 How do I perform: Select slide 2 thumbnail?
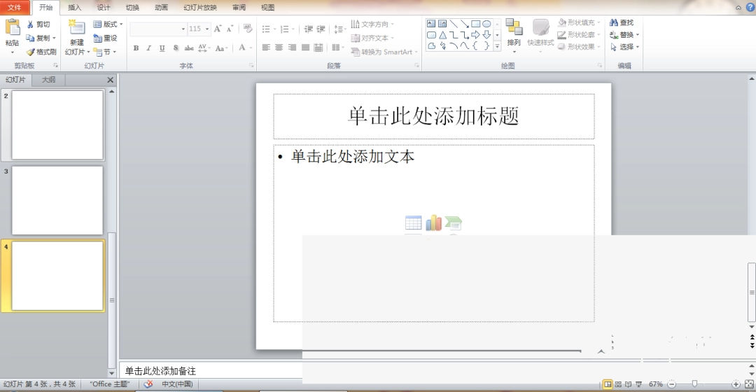pyautogui.click(x=57, y=125)
